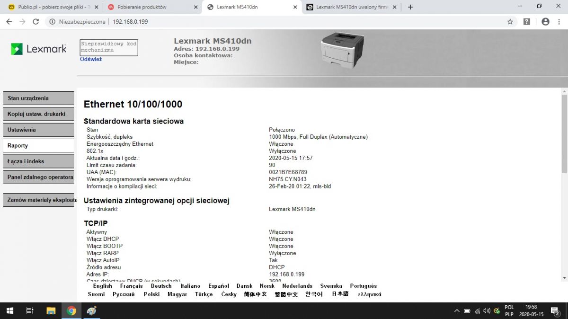Switch language to Norsk
568x319 pixels.
pos(267,286)
